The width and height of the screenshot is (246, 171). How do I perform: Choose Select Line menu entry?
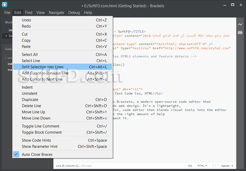62,61
